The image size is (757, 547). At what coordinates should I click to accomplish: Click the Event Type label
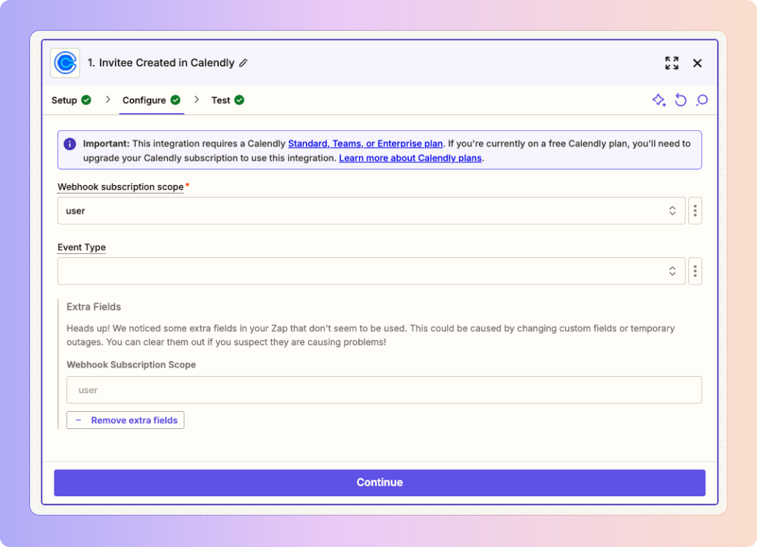81,247
